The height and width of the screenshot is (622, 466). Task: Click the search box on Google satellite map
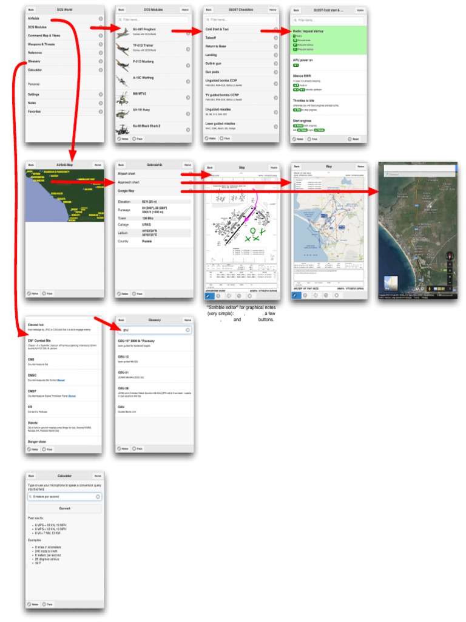click(419, 169)
